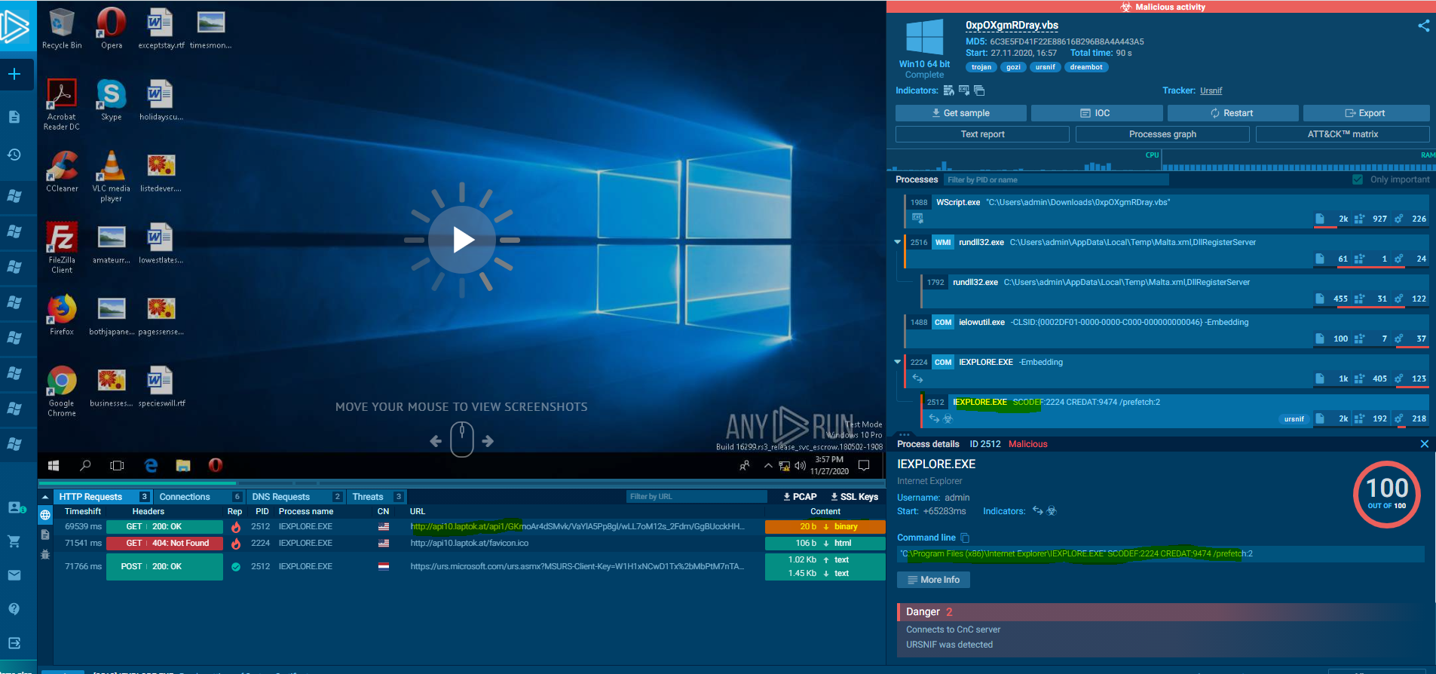Viewport: 1436px width, 674px height.
Task: Click the ANY.RUN logo in the sidebar
Action: pyautogui.click(x=15, y=26)
